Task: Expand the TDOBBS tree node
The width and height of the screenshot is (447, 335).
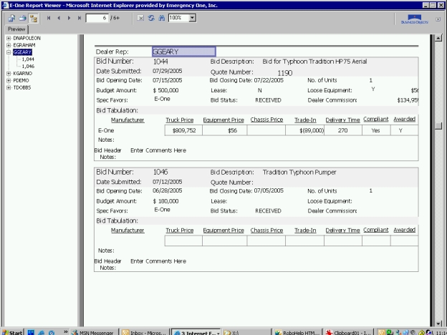Action: pos(9,87)
